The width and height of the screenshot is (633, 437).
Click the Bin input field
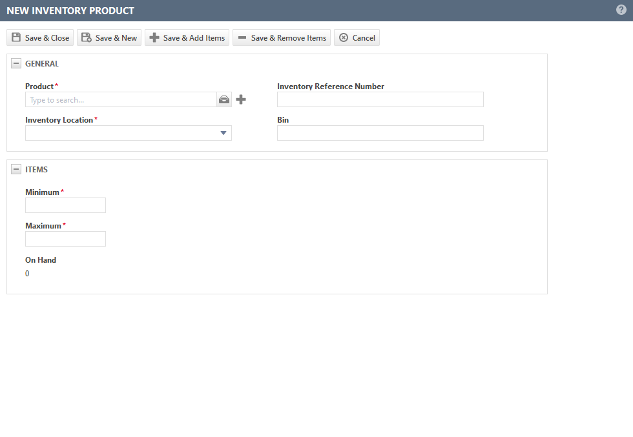tap(380, 133)
